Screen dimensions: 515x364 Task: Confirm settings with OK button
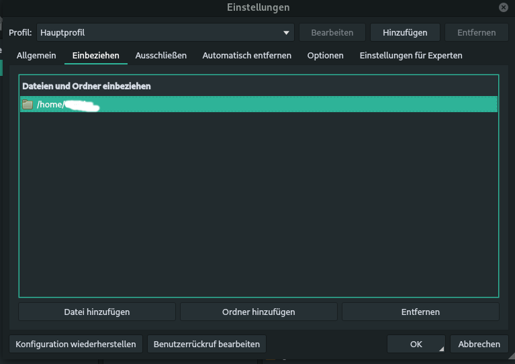point(416,344)
